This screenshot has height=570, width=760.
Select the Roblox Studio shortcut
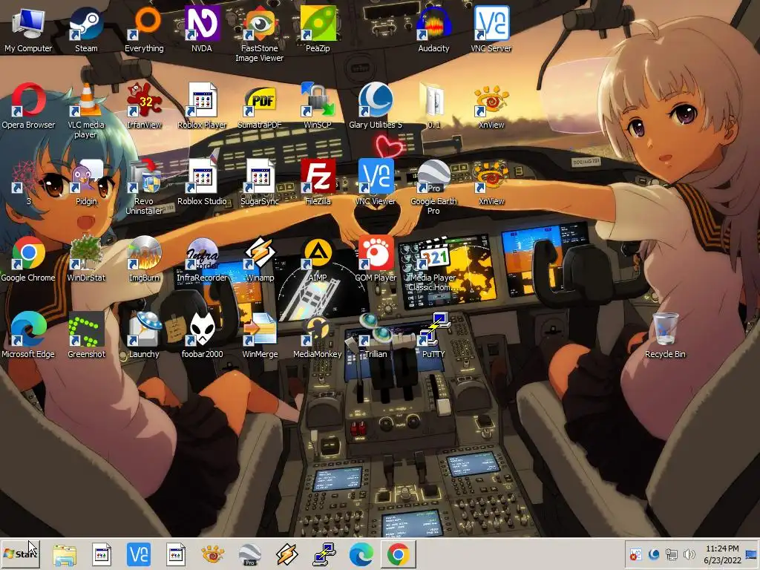[202, 183]
